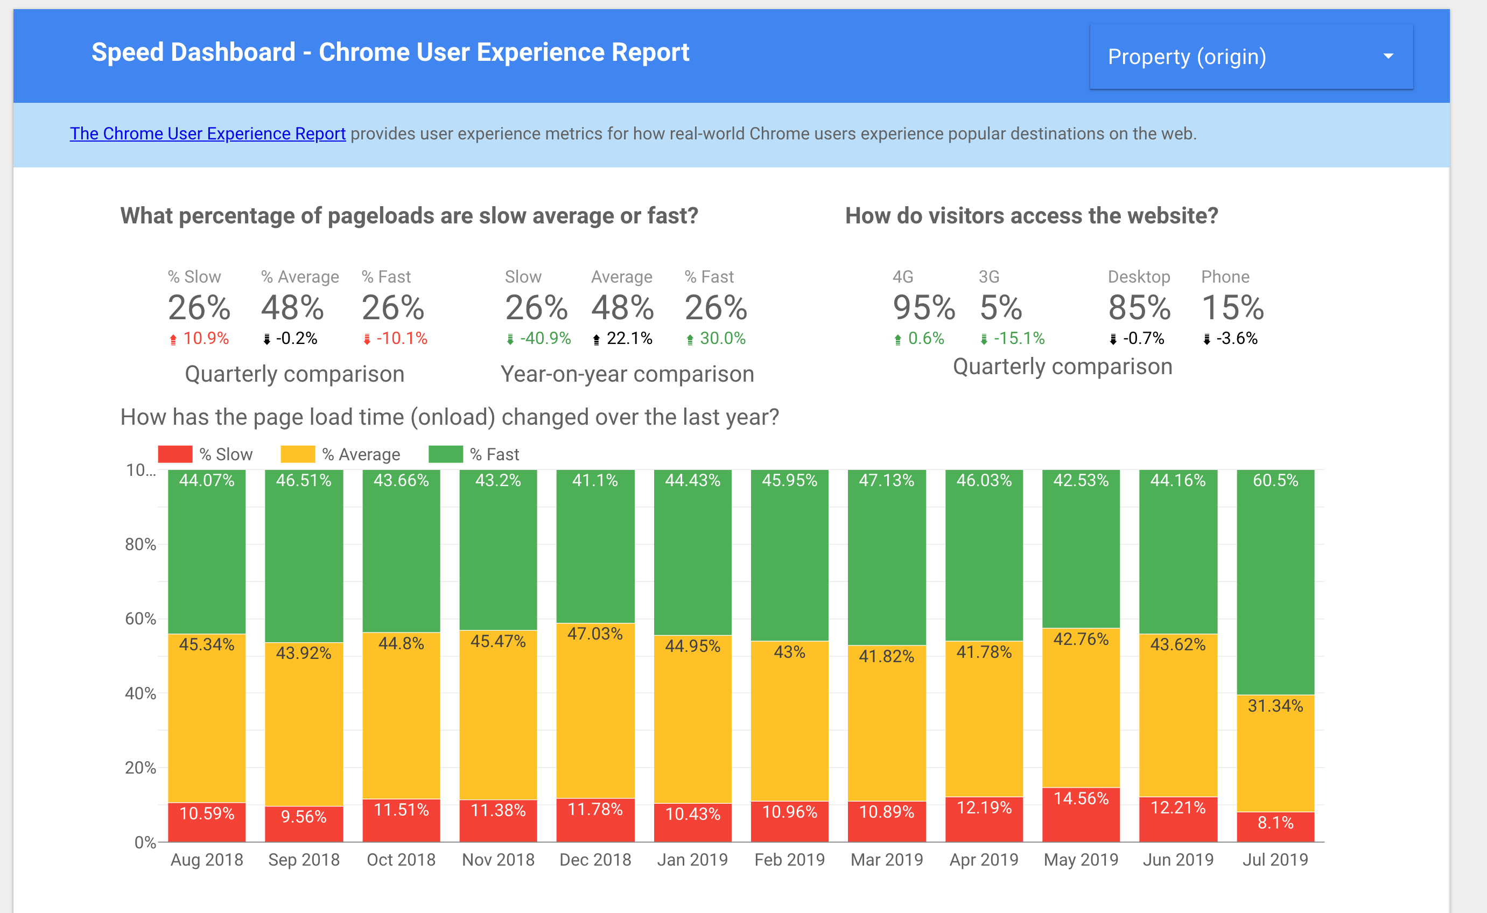Click the dropdown arrow beside Property (origin)

[x=1388, y=56]
